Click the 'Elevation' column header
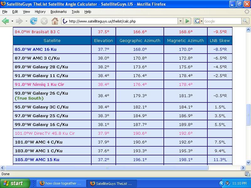The height and width of the screenshot is (188, 251). 104,41
